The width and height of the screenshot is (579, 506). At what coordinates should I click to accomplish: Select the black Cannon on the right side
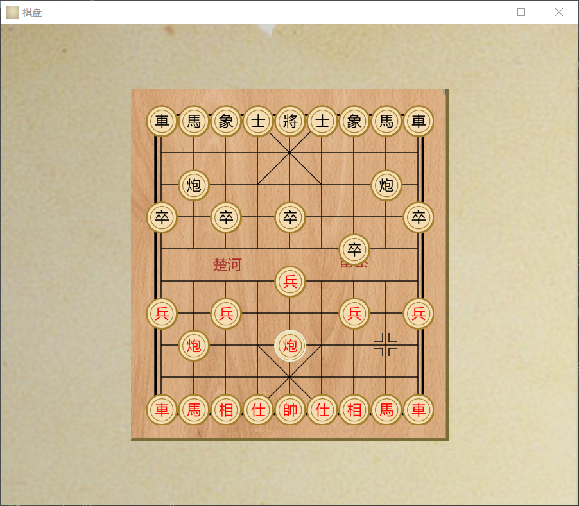click(x=386, y=186)
